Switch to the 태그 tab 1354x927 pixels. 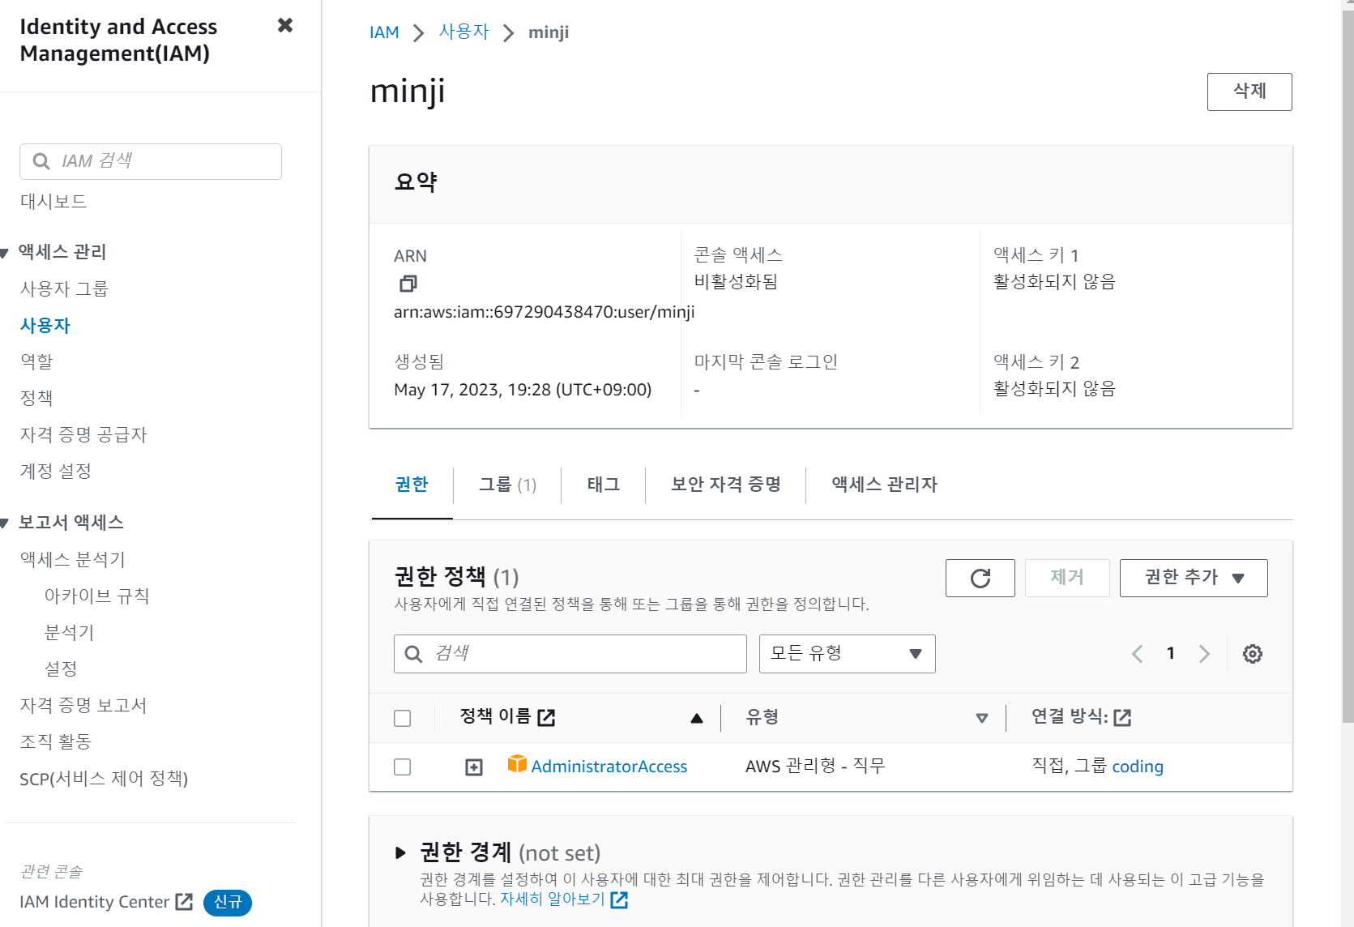pos(604,485)
